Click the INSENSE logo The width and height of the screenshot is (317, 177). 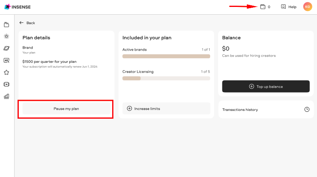[x=18, y=7]
